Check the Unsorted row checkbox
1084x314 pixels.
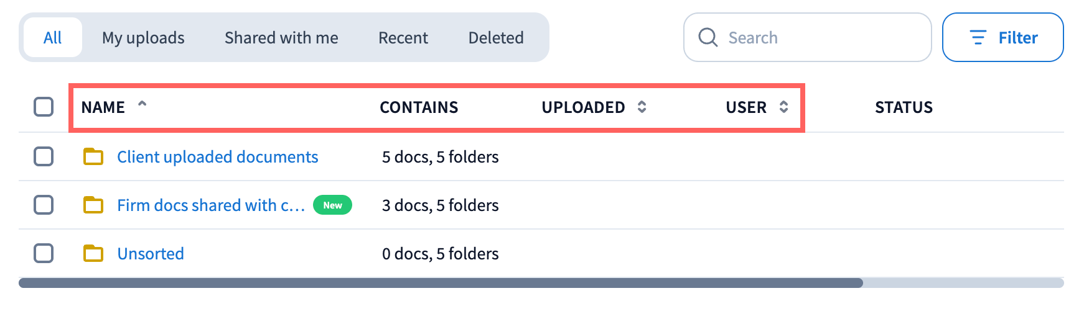[x=44, y=253]
